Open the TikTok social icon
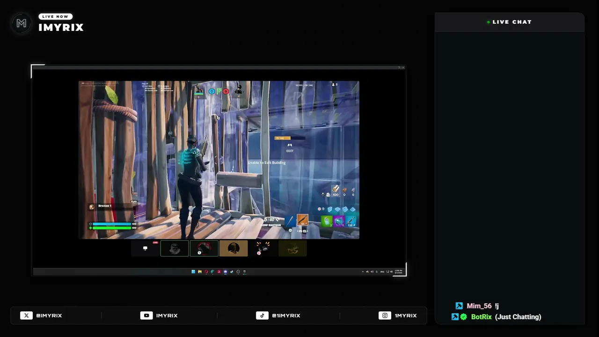 262,315
